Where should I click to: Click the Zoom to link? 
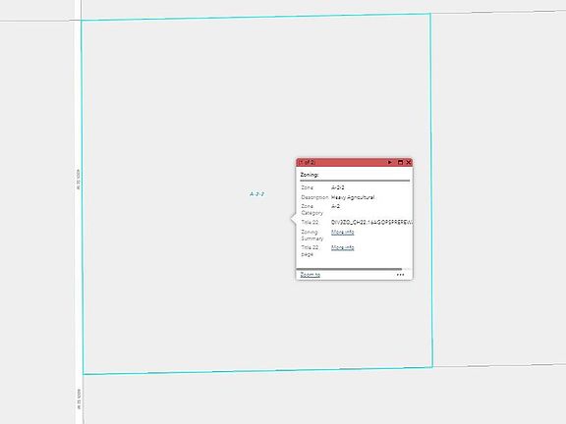click(x=311, y=275)
